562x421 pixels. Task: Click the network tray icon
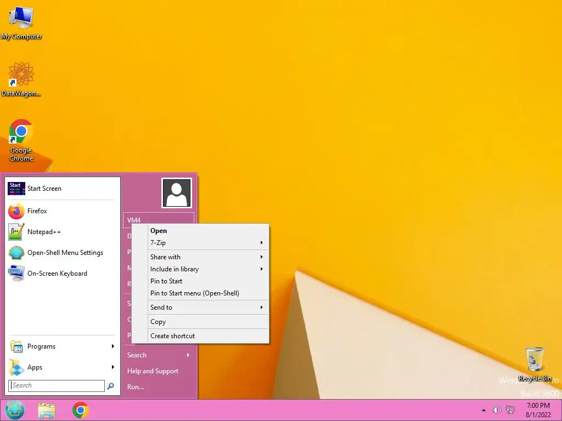(x=510, y=410)
